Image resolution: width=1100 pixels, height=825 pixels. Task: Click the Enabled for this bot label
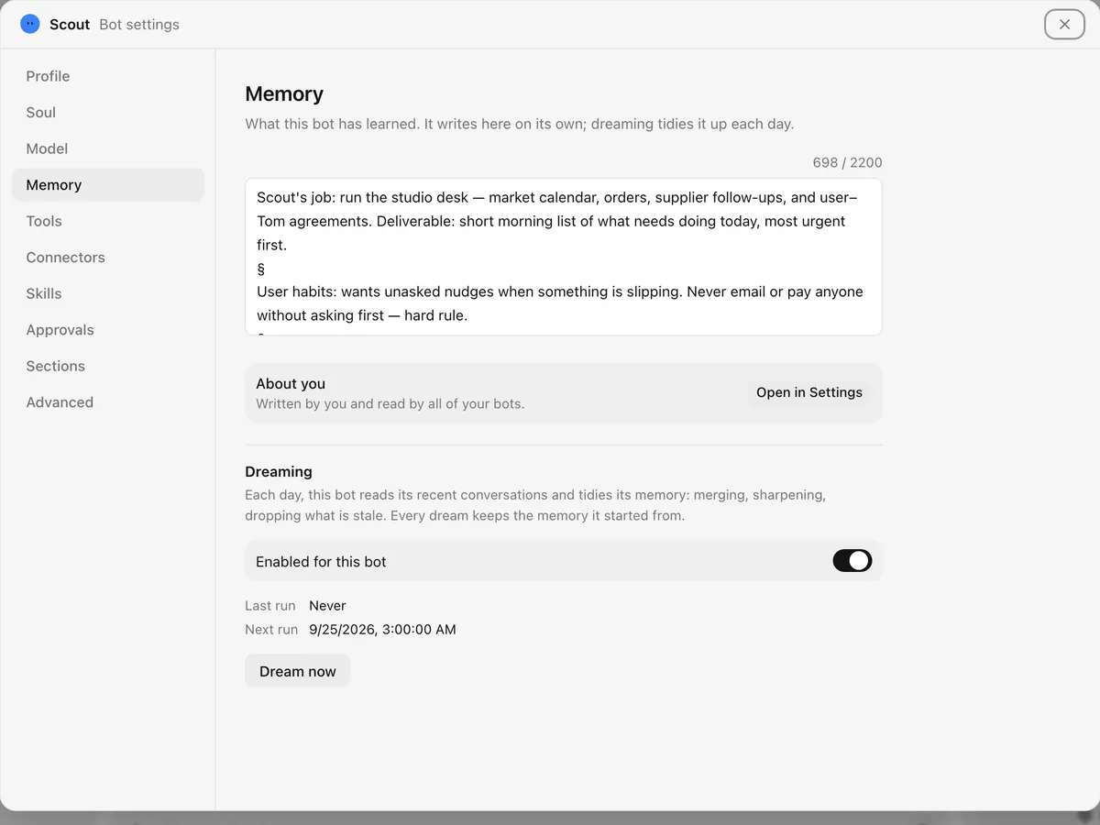(x=321, y=561)
